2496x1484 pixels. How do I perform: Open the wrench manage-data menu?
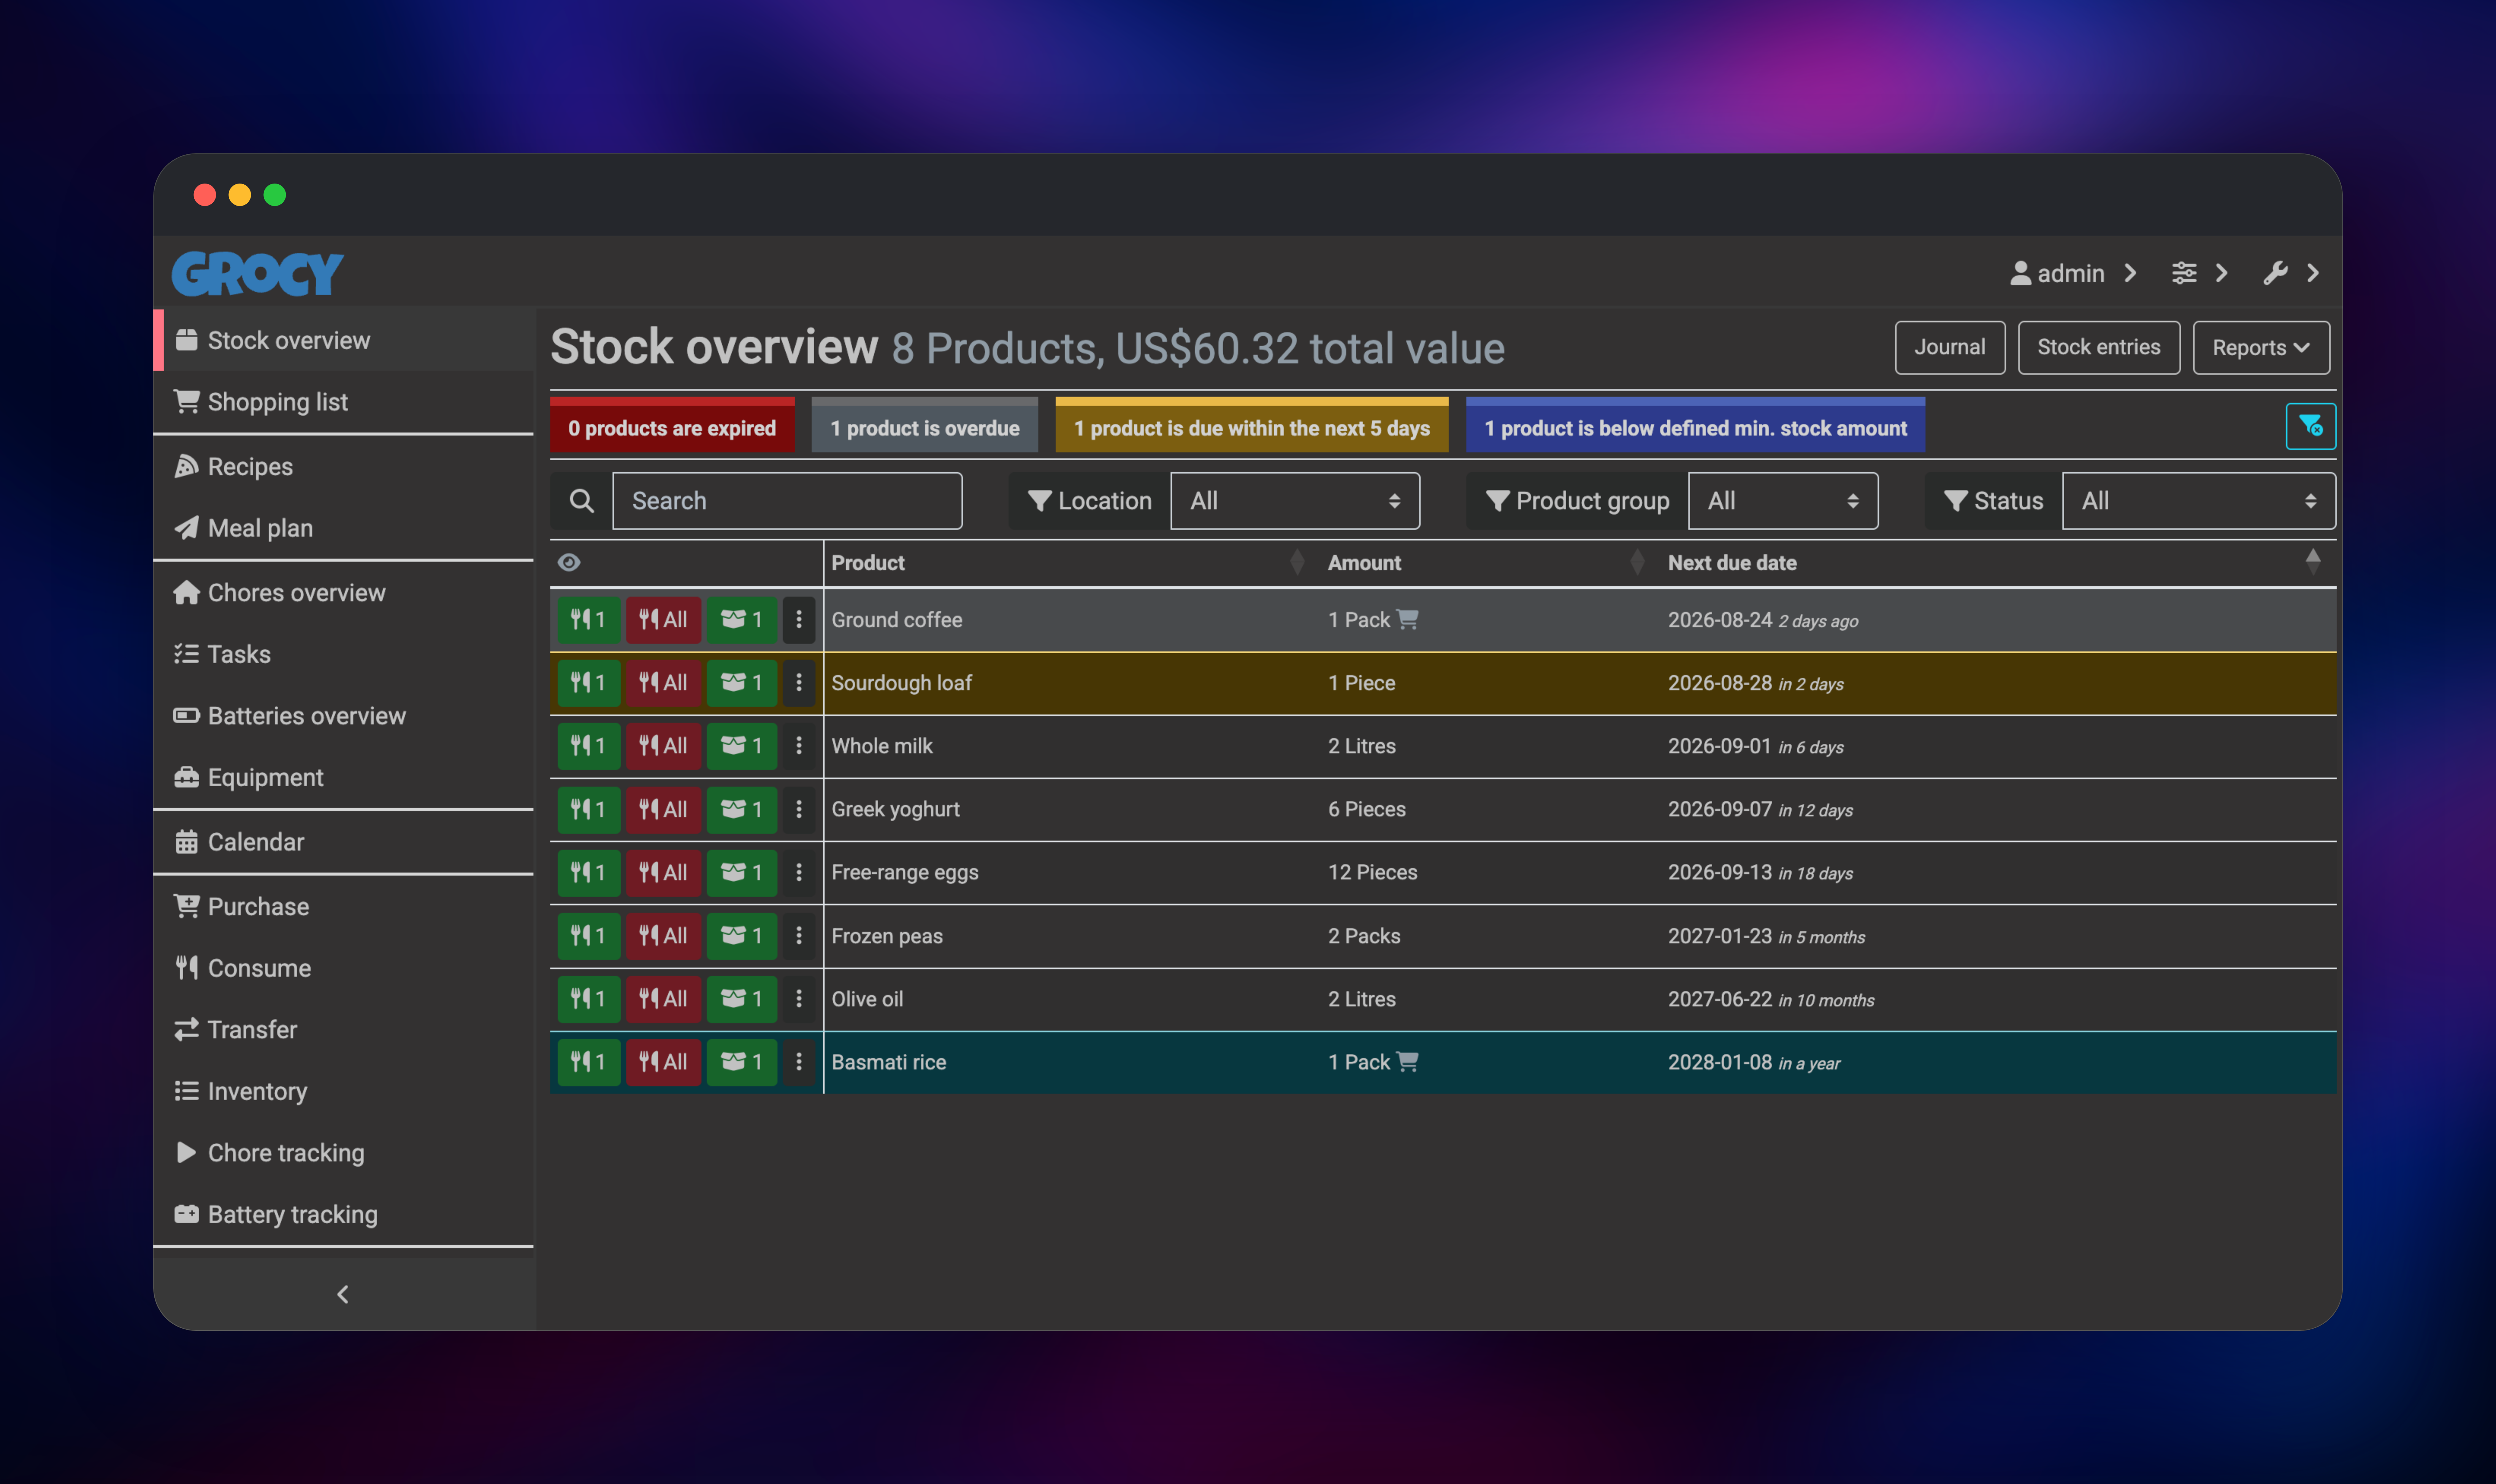click(2291, 273)
